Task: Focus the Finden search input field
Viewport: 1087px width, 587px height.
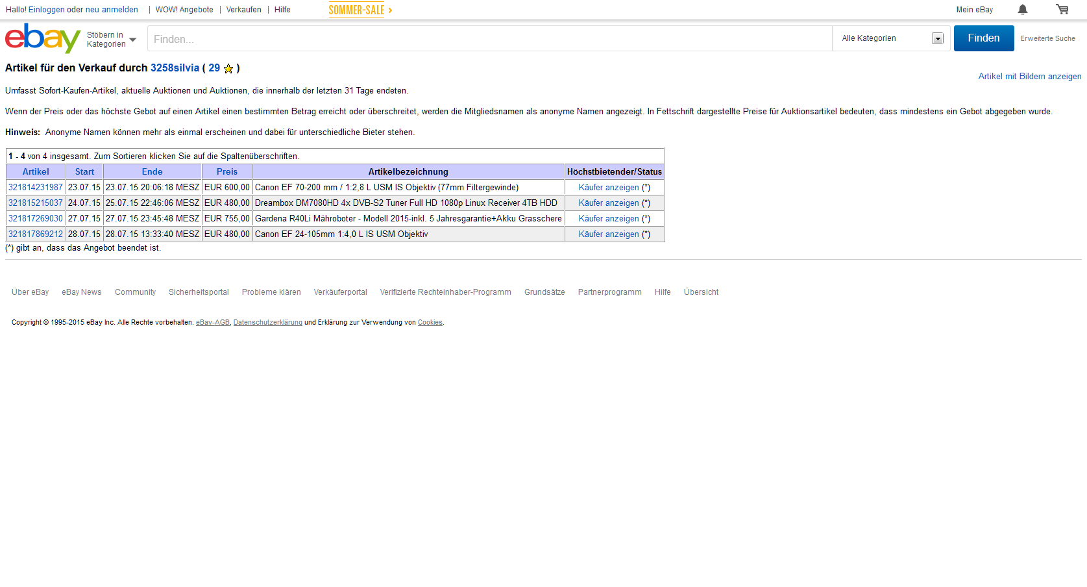Action: (490, 39)
